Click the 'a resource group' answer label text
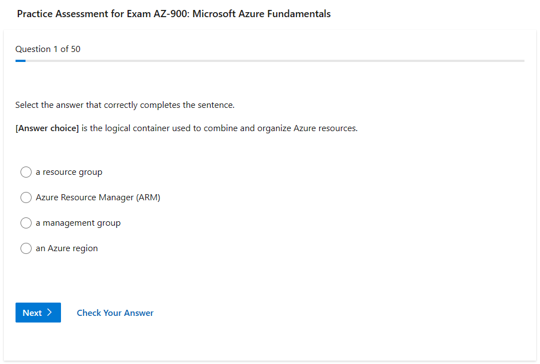Viewport: 540px width, 364px height. point(69,172)
